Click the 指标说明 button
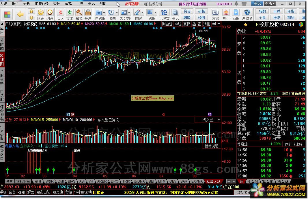308x199 pixels. pos(211,146)
